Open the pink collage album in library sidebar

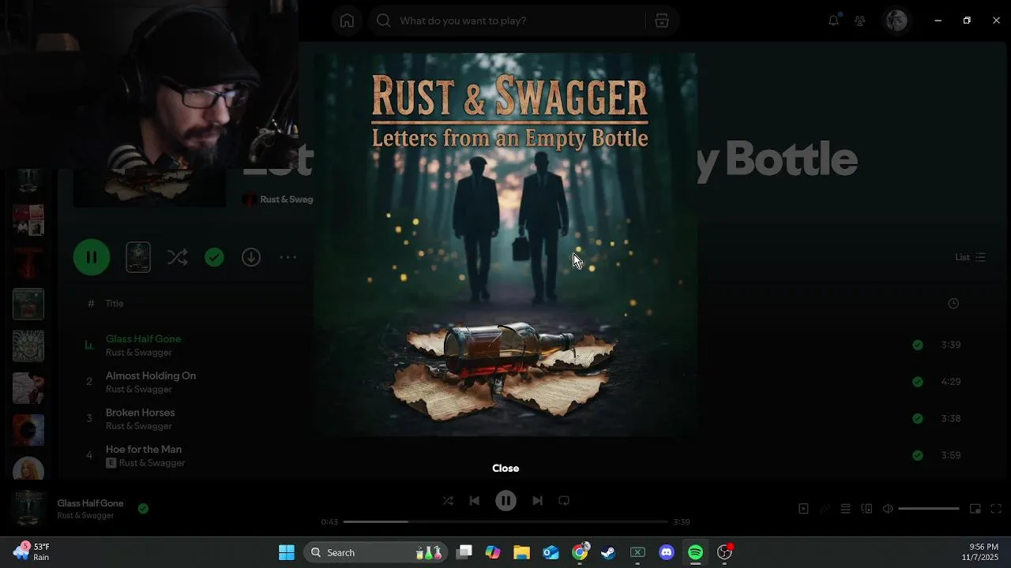pyautogui.click(x=28, y=220)
